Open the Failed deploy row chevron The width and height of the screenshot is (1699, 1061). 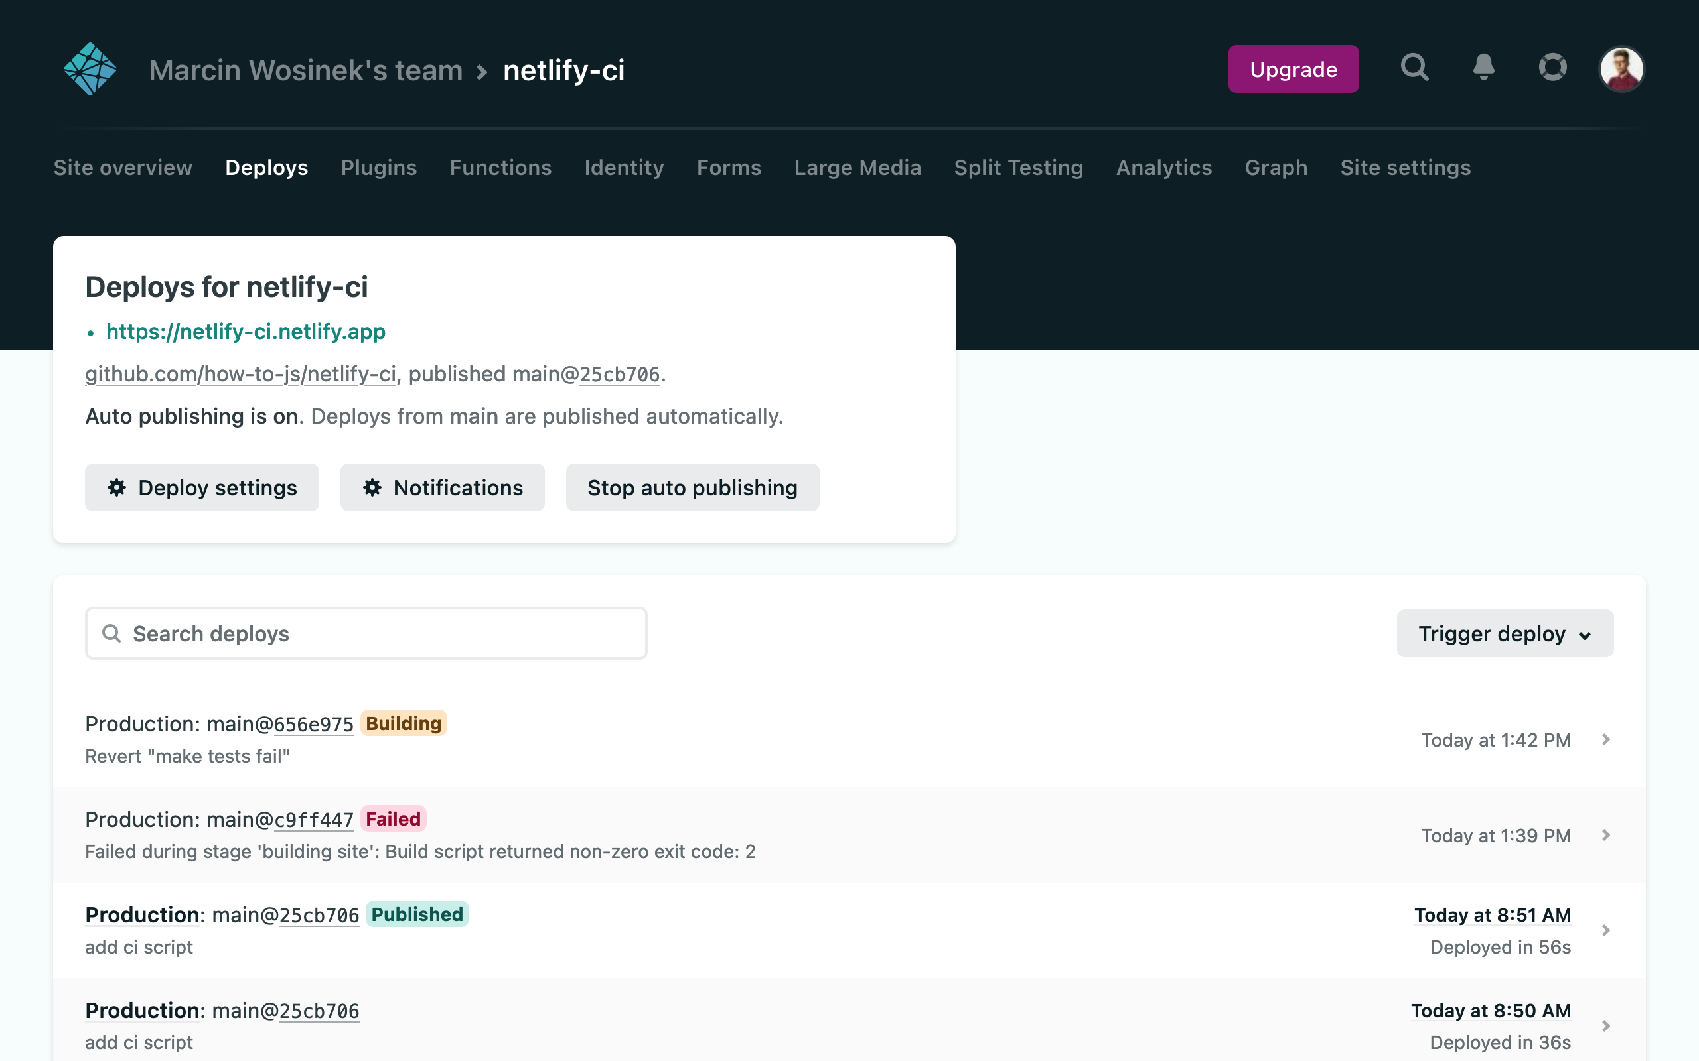point(1605,835)
